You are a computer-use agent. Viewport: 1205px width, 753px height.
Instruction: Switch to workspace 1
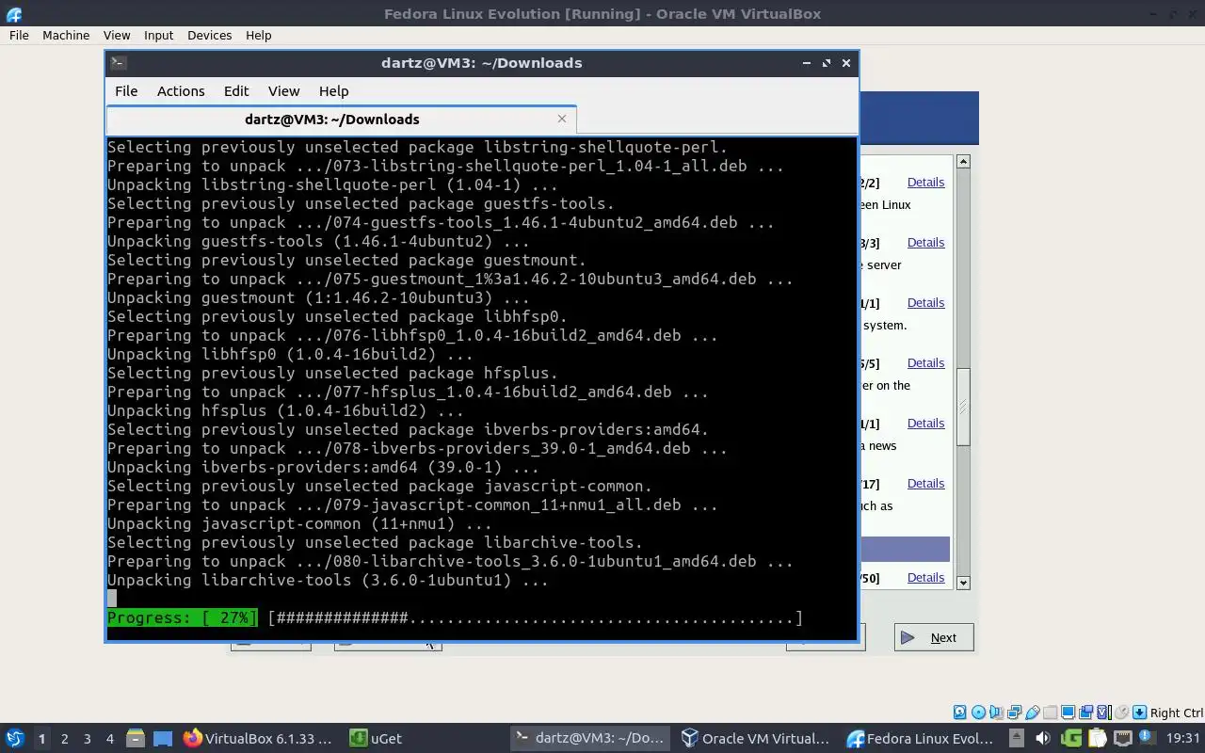pyautogui.click(x=41, y=739)
